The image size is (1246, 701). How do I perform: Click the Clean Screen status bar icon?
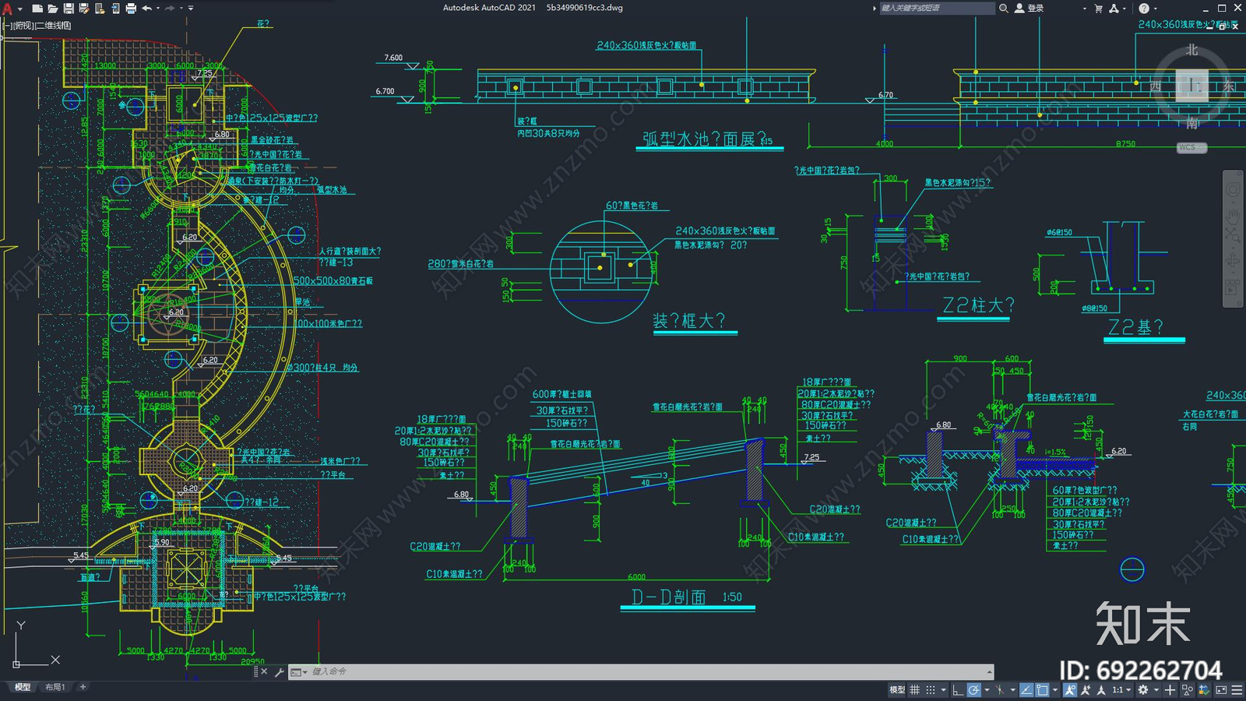click(x=1221, y=690)
